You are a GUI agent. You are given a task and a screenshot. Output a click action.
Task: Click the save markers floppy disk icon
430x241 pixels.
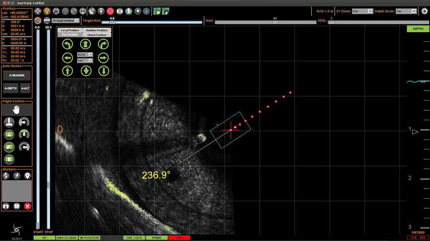click(x=17, y=206)
